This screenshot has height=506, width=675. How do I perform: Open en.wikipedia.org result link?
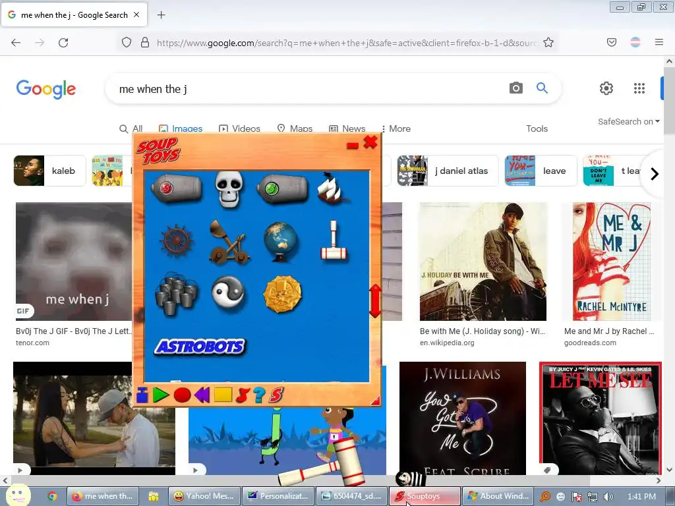tap(447, 343)
